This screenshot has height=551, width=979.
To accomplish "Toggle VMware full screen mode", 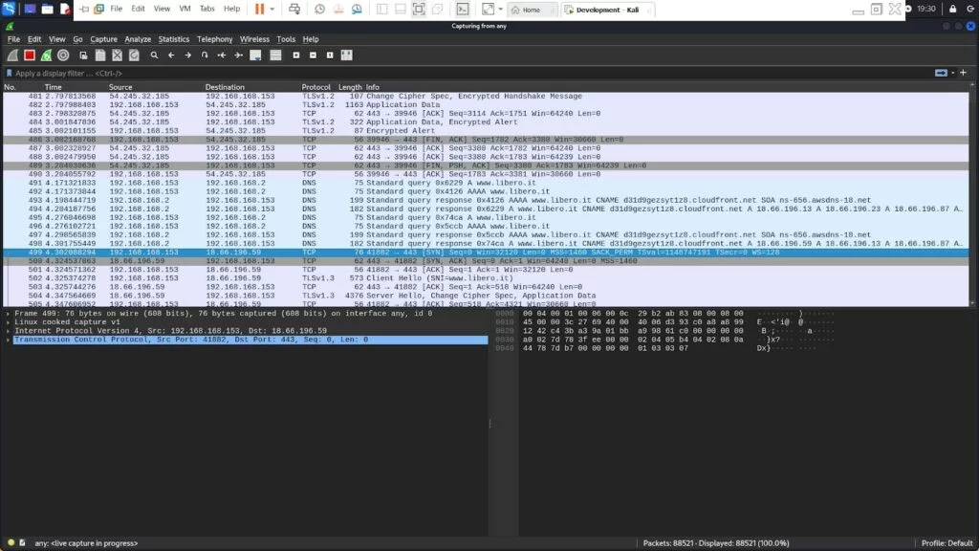I will point(419,9).
